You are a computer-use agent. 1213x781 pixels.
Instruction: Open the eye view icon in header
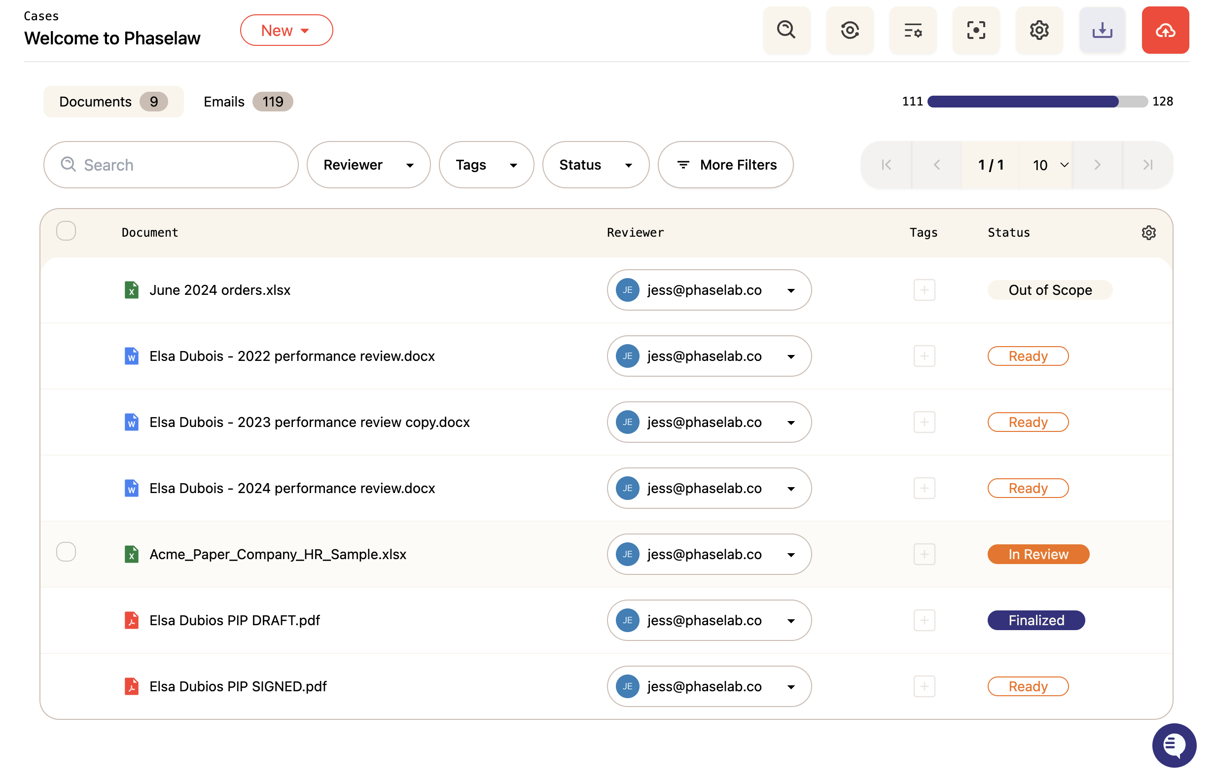point(850,30)
